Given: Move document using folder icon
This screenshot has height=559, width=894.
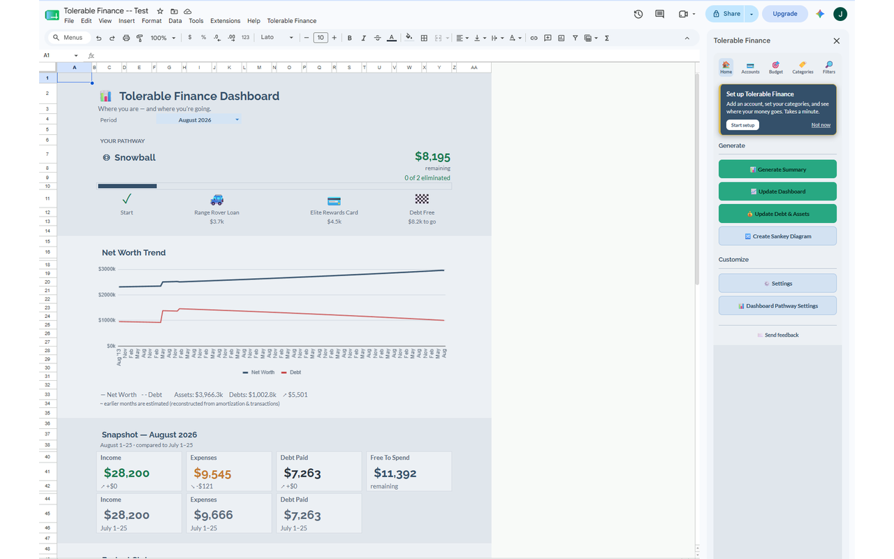Looking at the screenshot, I should (x=174, y=11).
